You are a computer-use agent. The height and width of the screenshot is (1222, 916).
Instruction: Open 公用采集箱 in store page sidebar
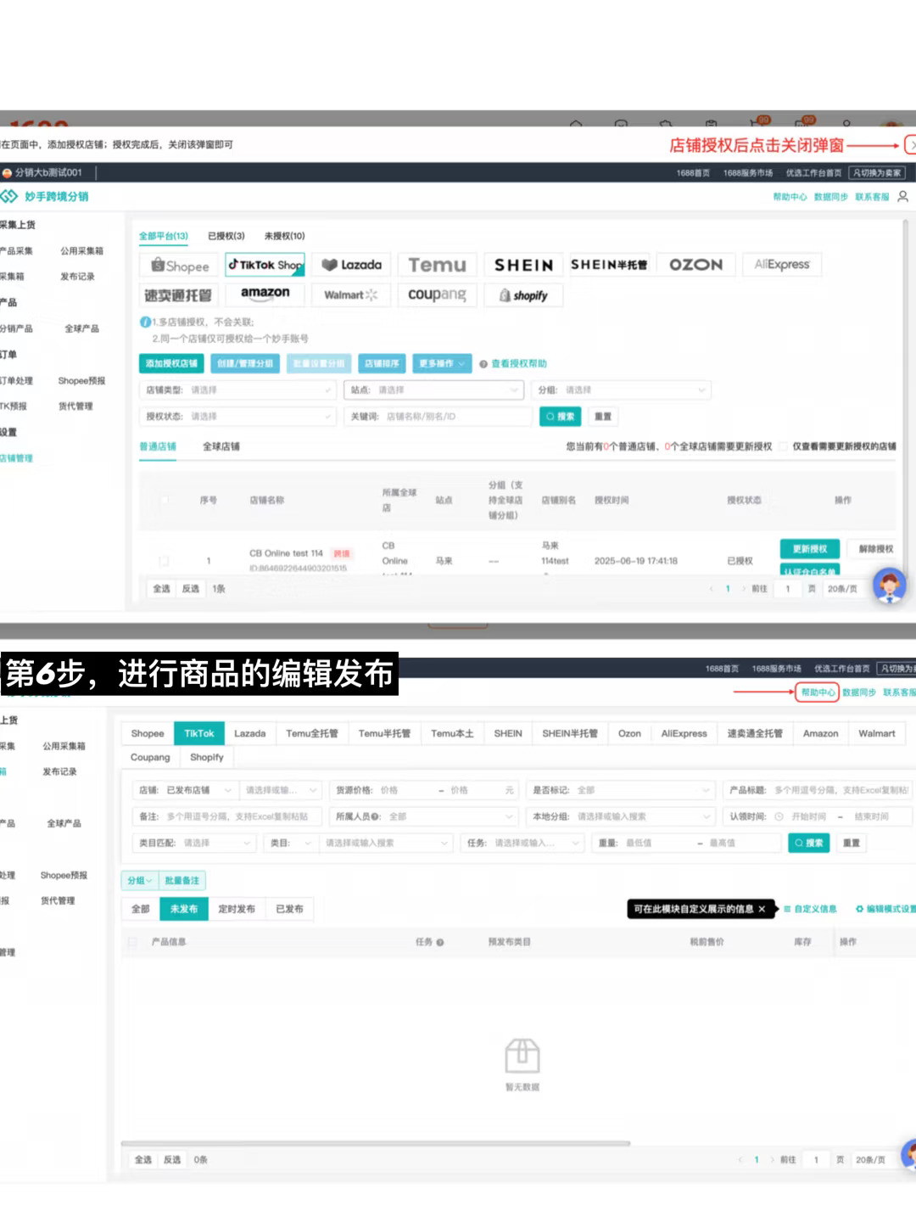tap(81, 251)
